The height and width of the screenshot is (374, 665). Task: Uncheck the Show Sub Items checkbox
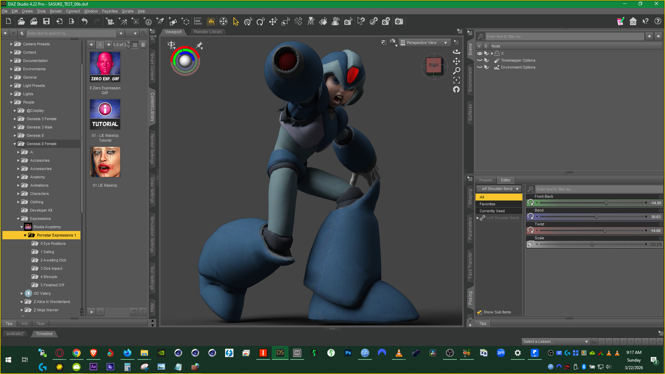[479, 312]
